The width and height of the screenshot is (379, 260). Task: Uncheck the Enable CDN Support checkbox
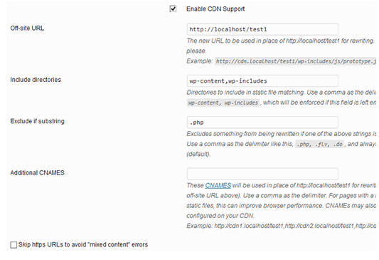[173, 9]
